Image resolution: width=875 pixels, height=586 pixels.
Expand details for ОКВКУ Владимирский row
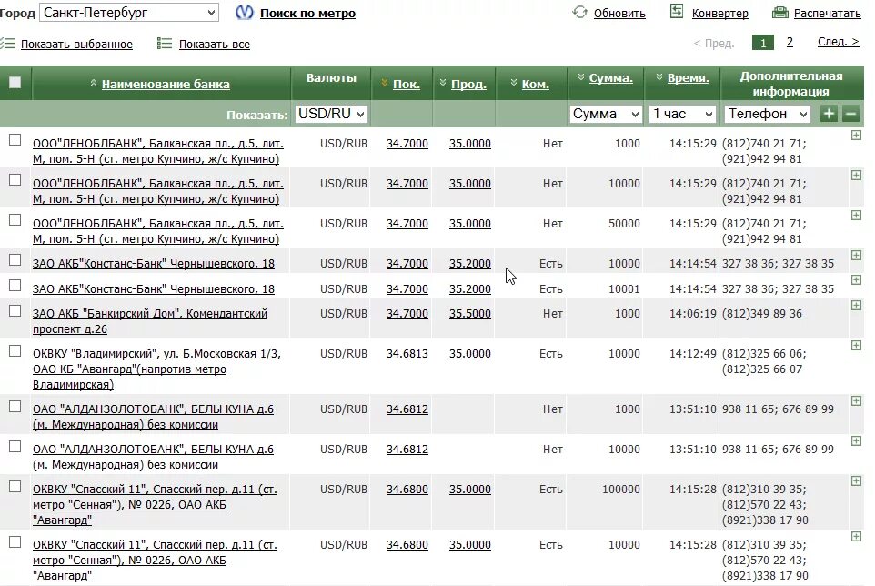856,346
